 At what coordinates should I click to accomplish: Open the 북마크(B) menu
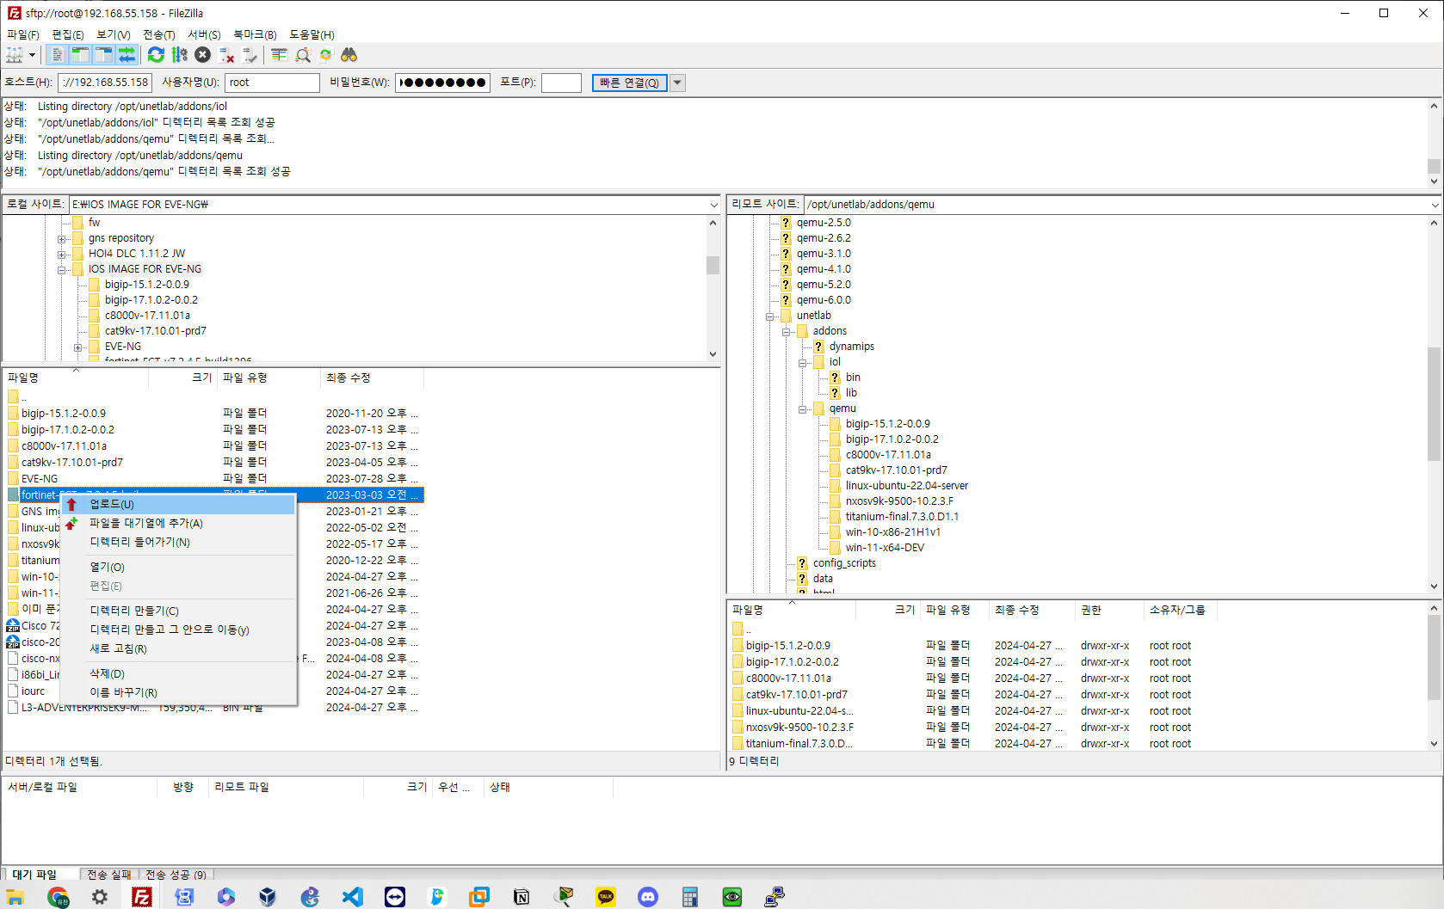click(x=255, y=34)
